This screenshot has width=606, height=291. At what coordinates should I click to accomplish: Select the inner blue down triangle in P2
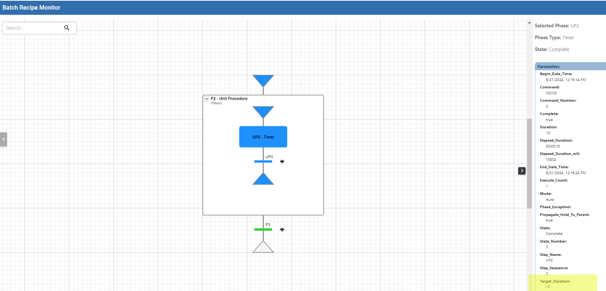point(263,111)
